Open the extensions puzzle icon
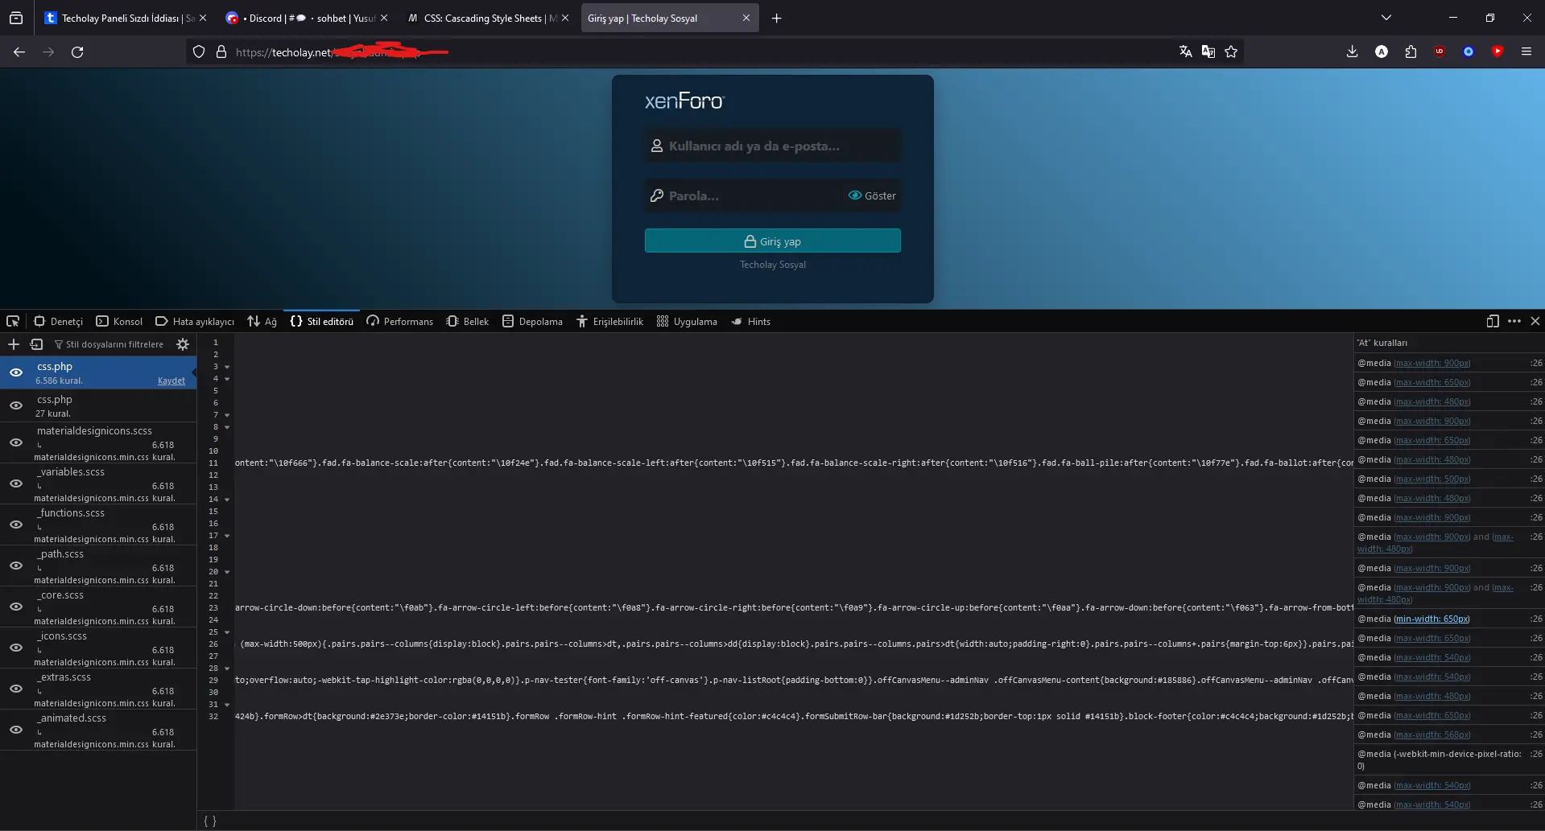 coord(1411,51)
